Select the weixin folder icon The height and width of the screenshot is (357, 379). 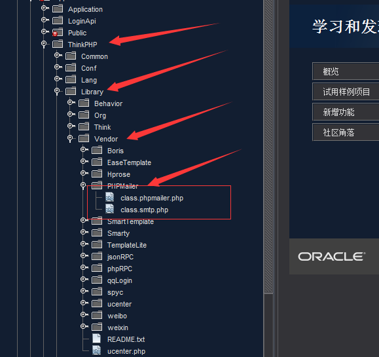click(x=97, y=327)
